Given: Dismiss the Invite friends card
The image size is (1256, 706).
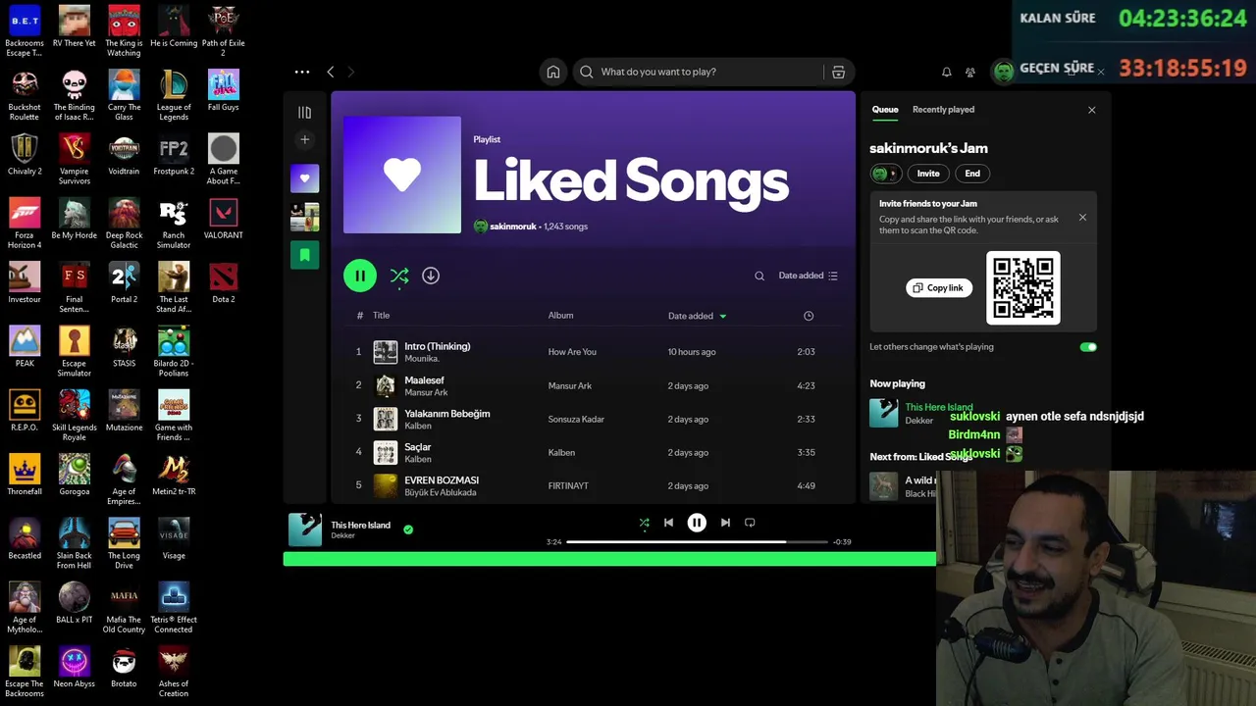Looking at the screenshot, I should click(1082, 218).
